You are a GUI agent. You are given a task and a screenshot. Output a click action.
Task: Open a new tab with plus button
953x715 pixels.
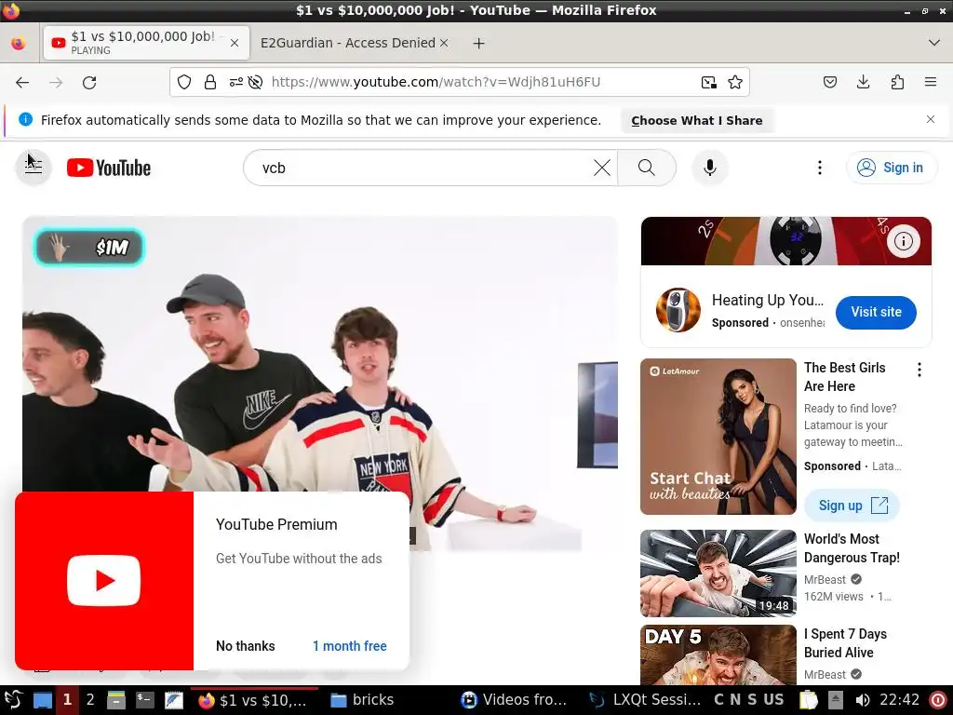479,43
